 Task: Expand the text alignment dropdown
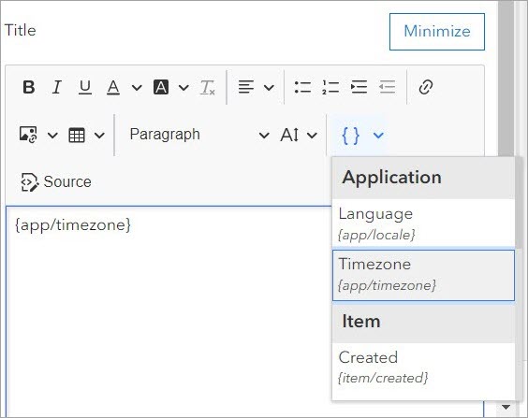tap(269, 88)
